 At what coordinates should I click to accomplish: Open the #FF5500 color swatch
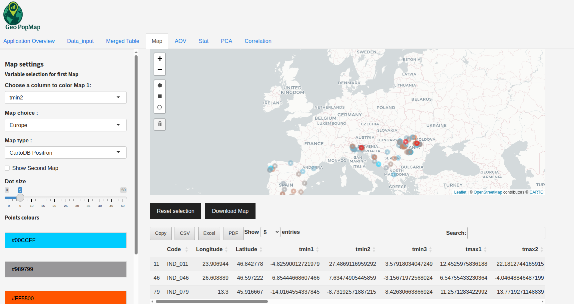point(66,298)
